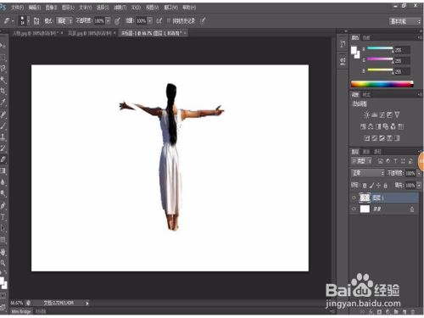Toggle lock position icon
The image size is (424, 318).
tap(378, 186)
